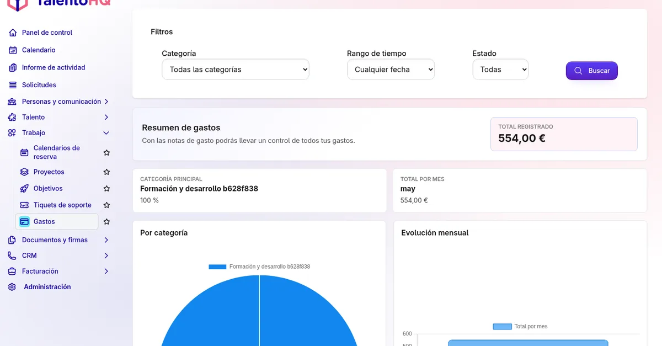
Task: Click the list icon beside Solicitudes
Action: [13, 85]
